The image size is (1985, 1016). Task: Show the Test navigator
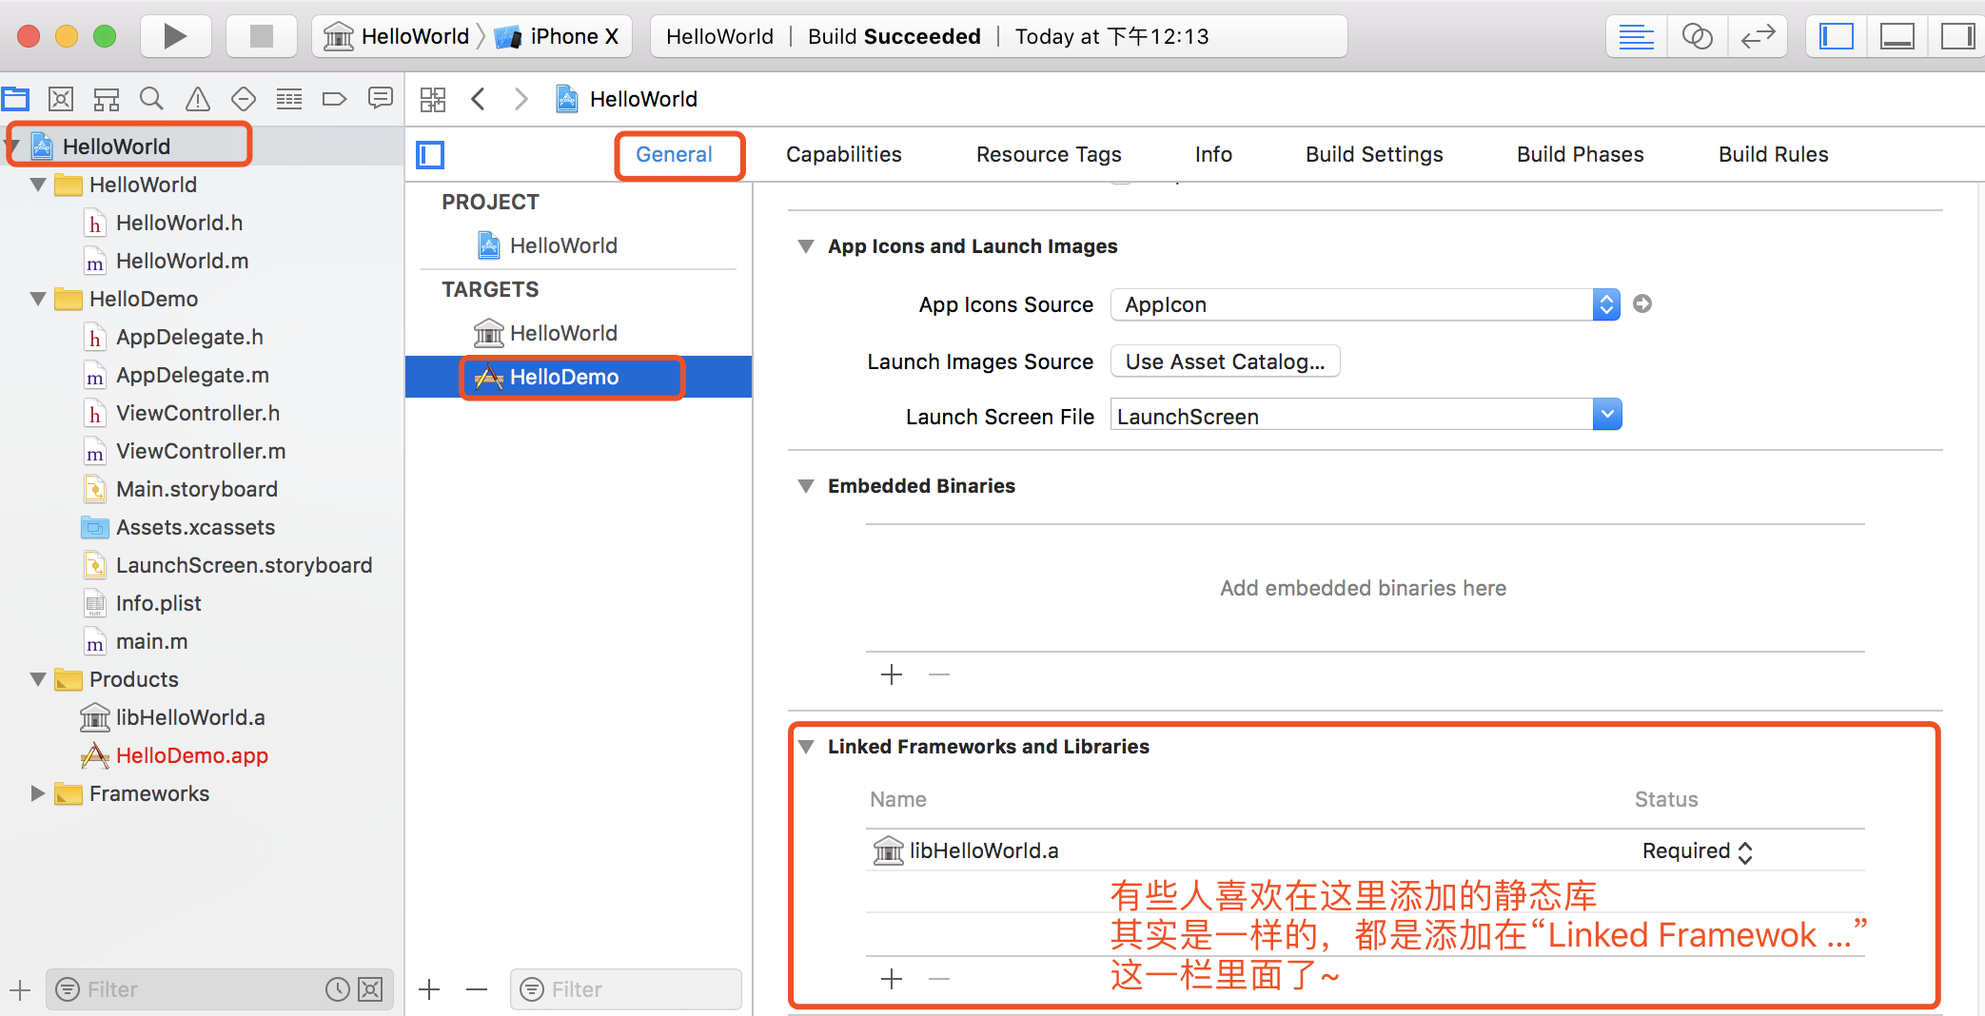click(244, 99)
